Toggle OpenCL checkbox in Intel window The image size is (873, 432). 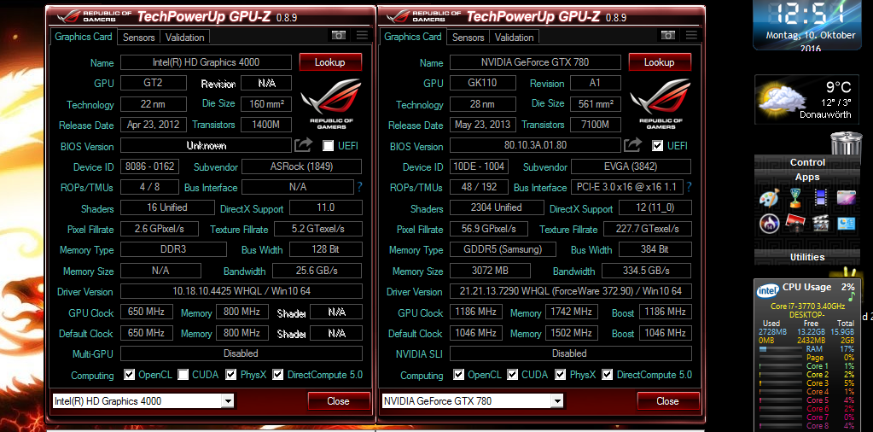click(x=129, y=374)
